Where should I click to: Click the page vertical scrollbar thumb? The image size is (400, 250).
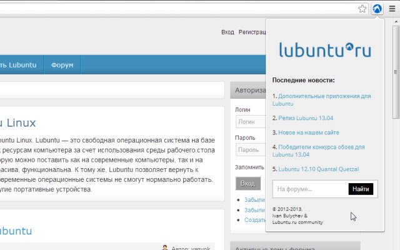396,72
